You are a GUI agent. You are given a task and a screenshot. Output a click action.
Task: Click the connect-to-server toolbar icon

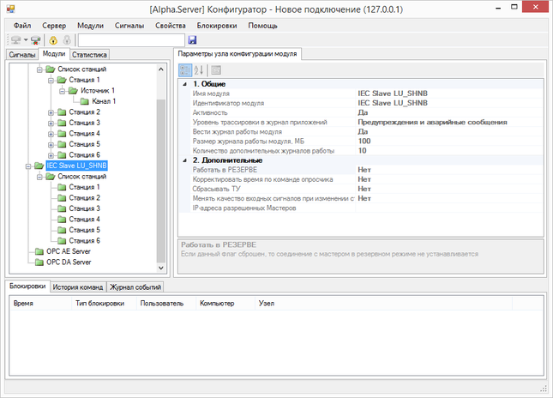click(16, 39)
